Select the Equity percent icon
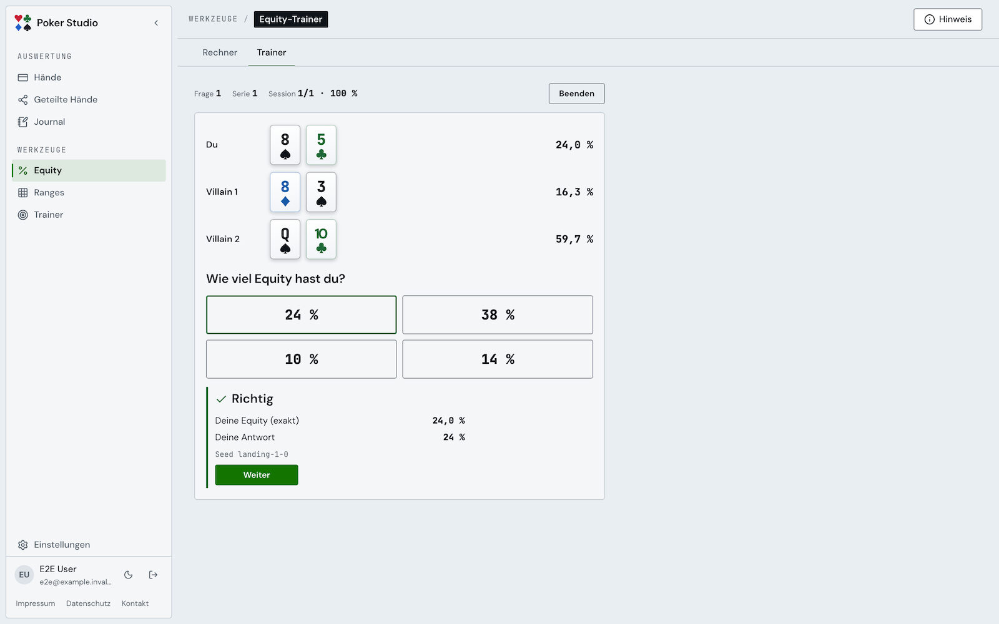Image resolution: width=999 pixels, height=624 pixels. pos(23,170)
